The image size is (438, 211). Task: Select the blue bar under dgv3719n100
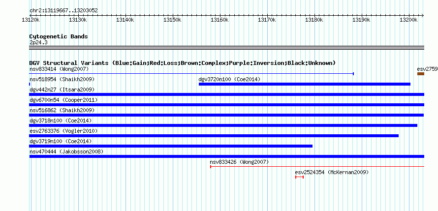171,146
